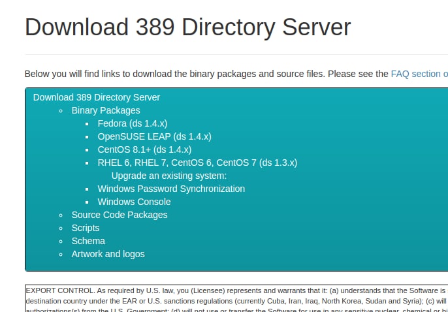This screenshot has height=312, width=448.
Task: Open OpenSUSE LEAP (ds 1.4.x) link
Action: tap(154, 136)
